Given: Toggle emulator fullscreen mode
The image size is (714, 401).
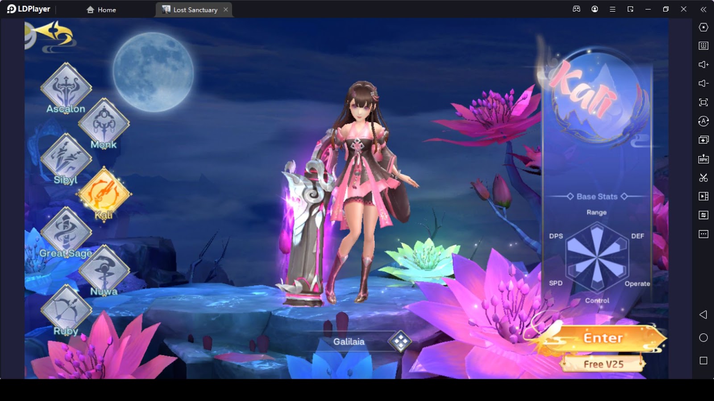Looking at the screenshot, I should pyautogui.click(x=704, y=102).
